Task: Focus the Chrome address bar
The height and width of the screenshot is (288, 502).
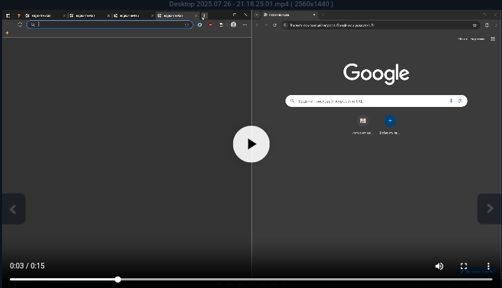Action: point(381,25)
